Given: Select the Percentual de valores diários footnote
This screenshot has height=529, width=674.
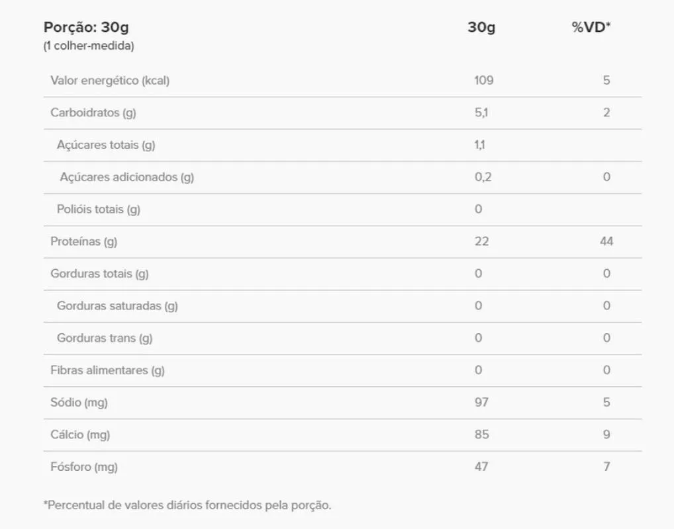Looking at the screenshot, I should tap(187, 505).
